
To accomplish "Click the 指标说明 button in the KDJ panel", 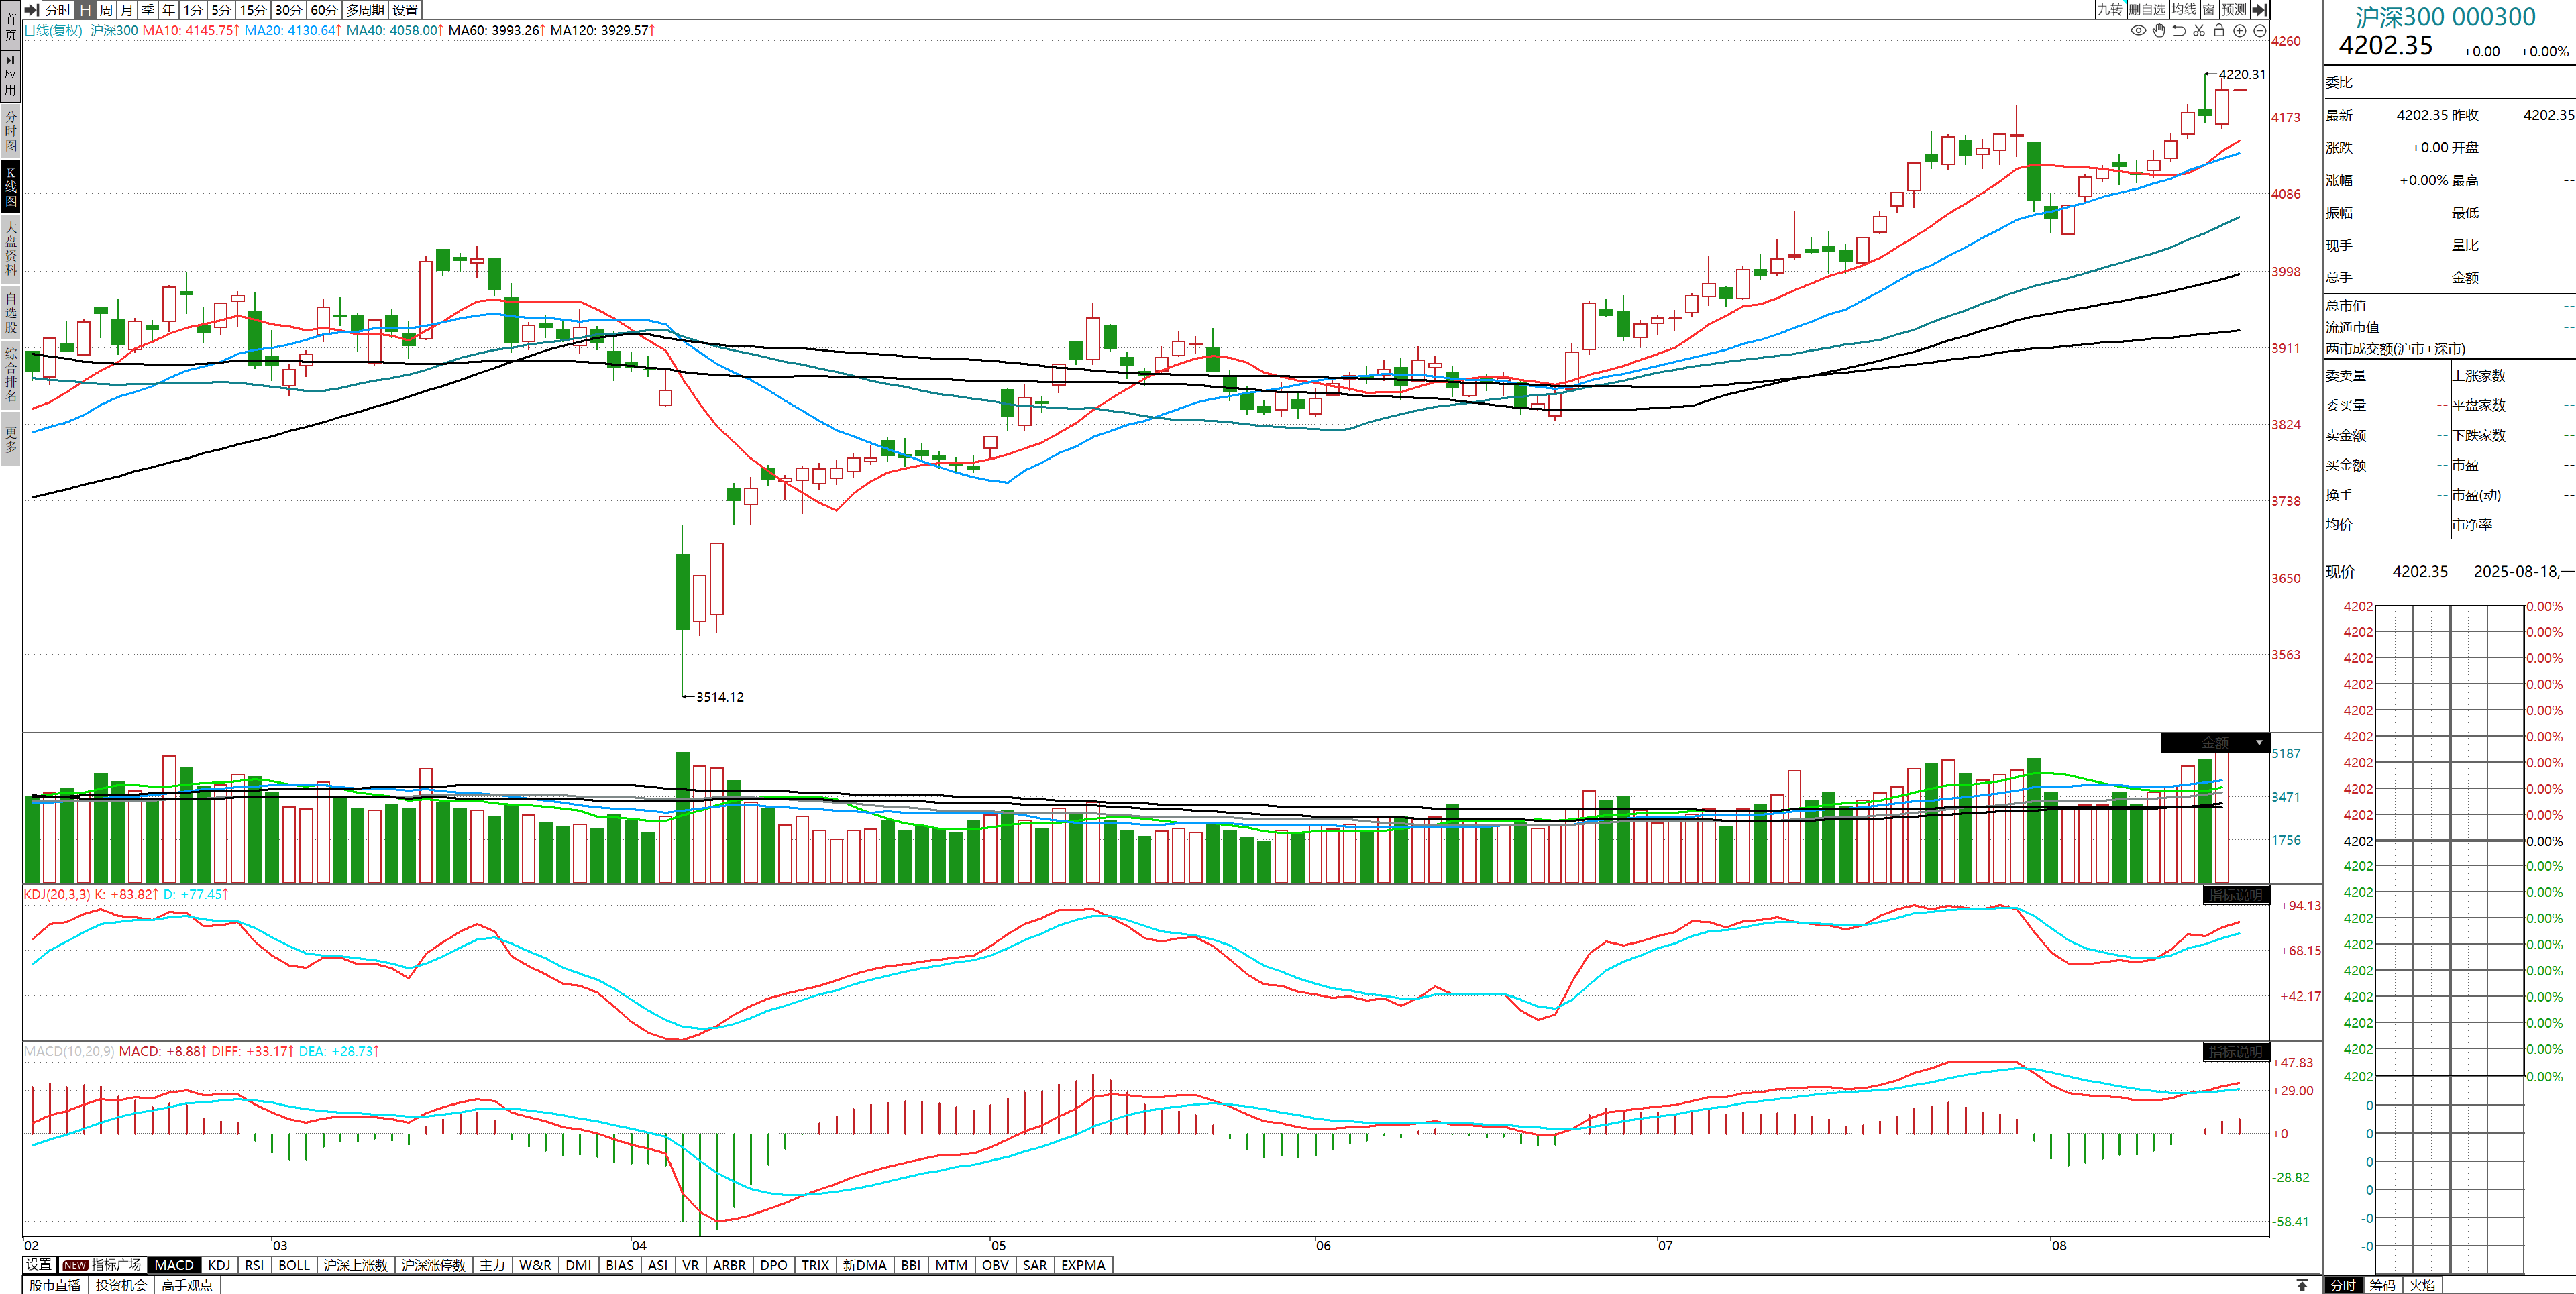I will tap(2235, 895).
